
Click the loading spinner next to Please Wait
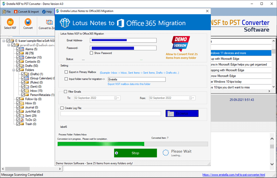tap(166, 153)
